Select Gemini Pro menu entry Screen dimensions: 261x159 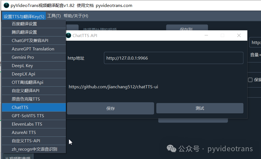tap(34, 57)
